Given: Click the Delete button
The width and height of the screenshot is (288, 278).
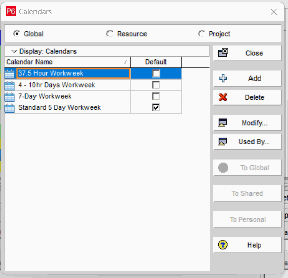Looking at the screenshot, I should point(247,97).
